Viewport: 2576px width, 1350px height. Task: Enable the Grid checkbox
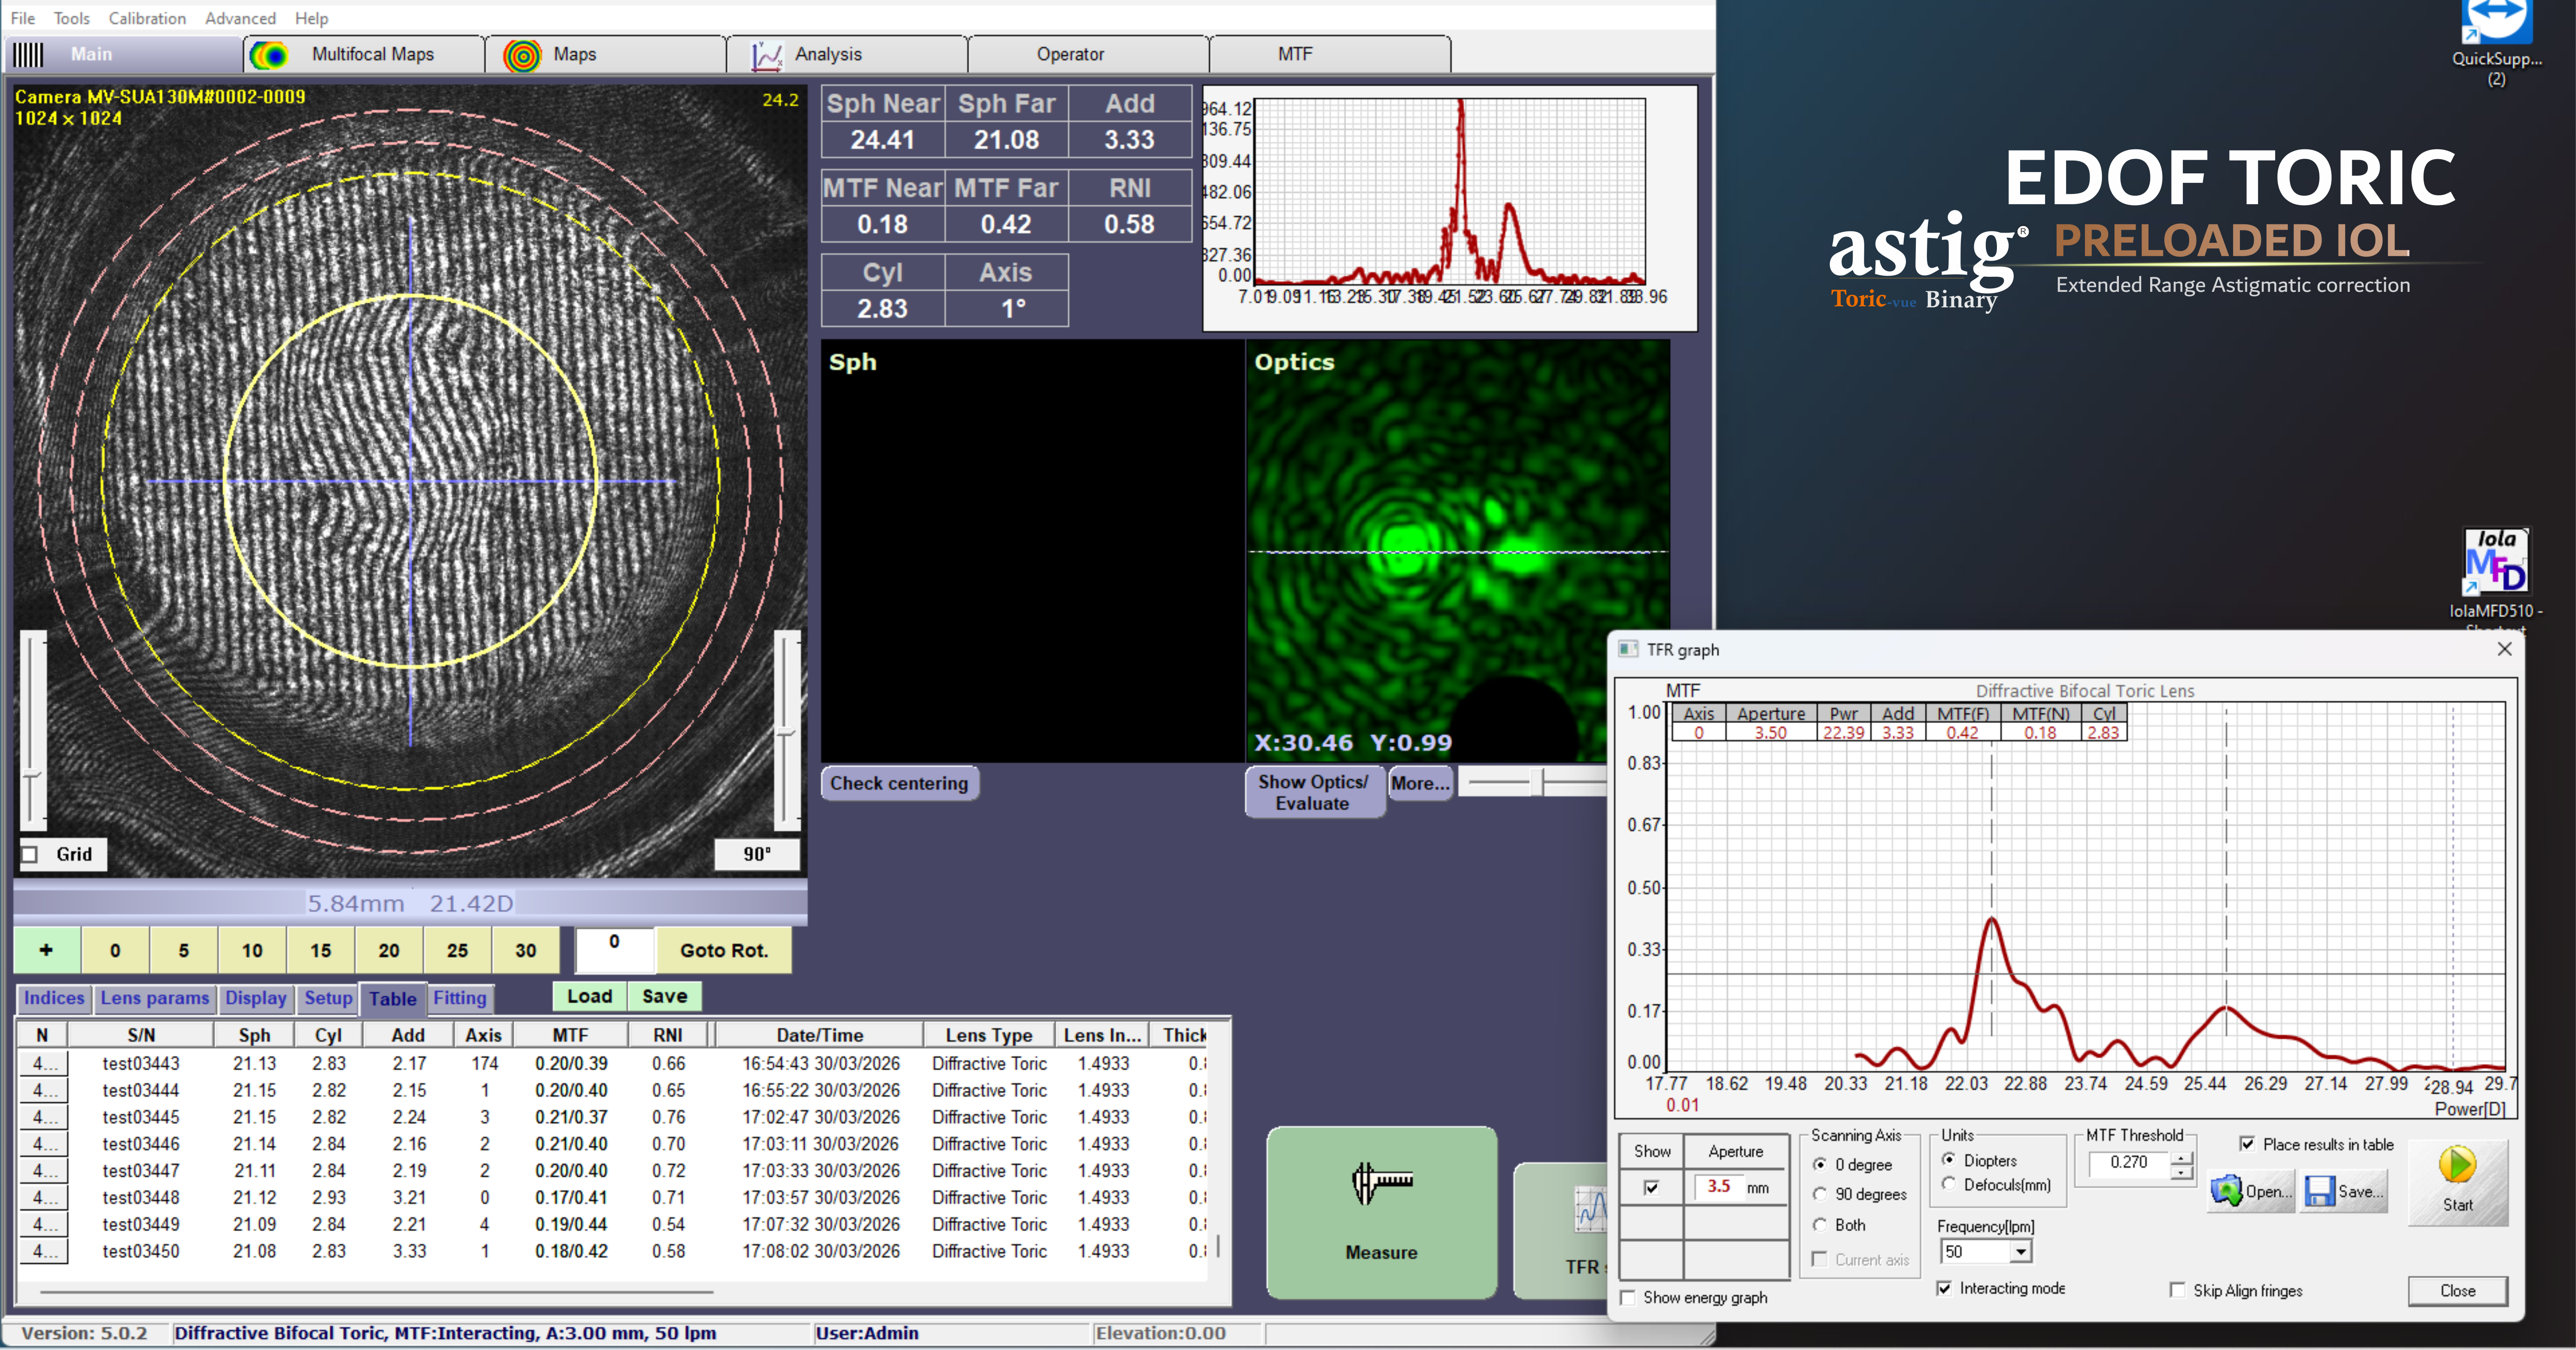(x=30, y=854)
